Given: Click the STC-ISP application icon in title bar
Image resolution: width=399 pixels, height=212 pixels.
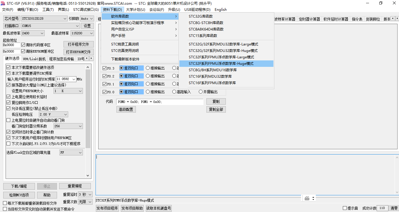Looking at the screenshot, I should pos(4,3).
